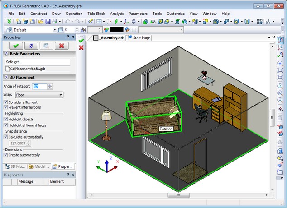Click the green checkmark OK button in Properties

[16, 46]
